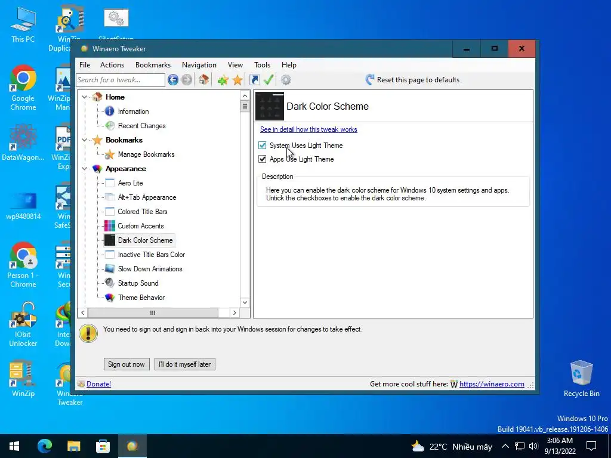
Task: Click the Donate! link
Action: (x=98, y=384)
